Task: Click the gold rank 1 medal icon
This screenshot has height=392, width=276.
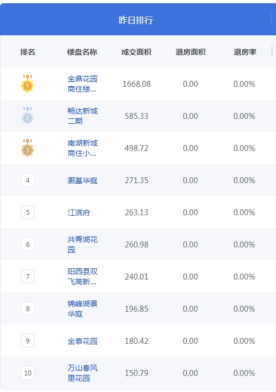Action: tap(27, 84)
